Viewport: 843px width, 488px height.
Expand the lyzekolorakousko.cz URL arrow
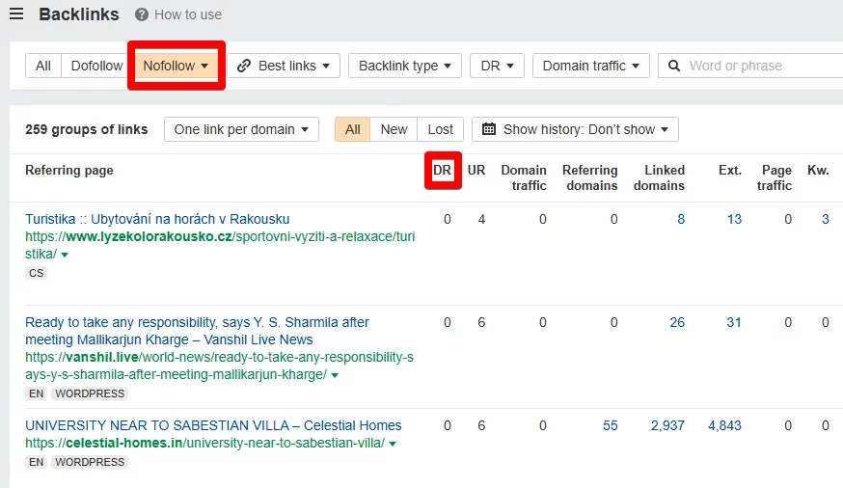pyautogui.click(x=65, y=255)
